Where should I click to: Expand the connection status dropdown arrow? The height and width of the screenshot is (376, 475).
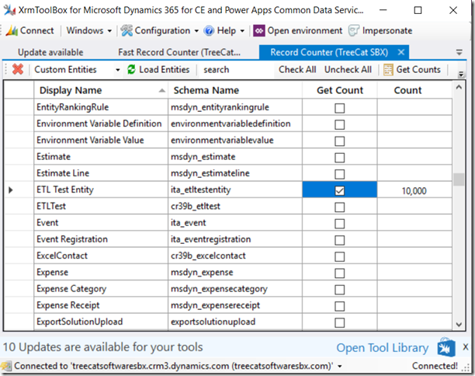pyautogui.click(x=340, y=367)
